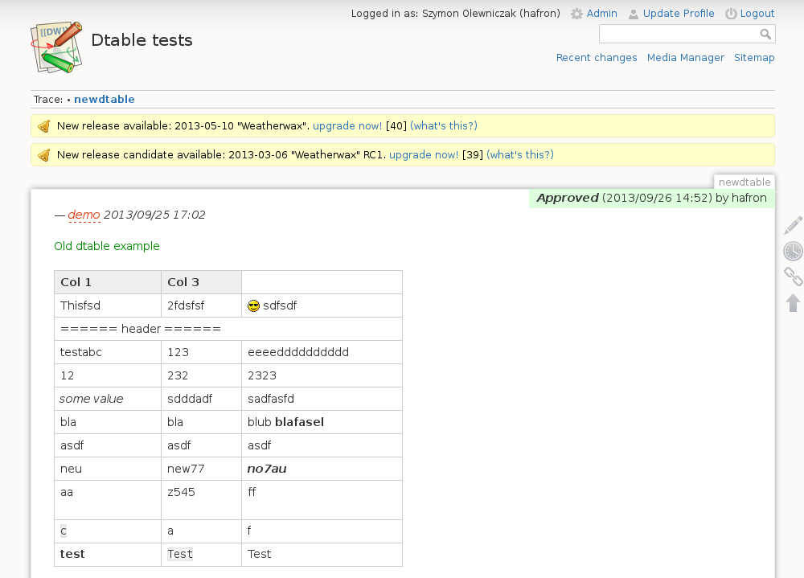Open the Media Manager

pos(685,58)
